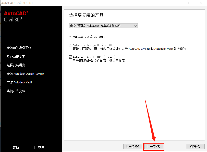This screenshot has width=207, height=152.
Task: Open the 访问产品文档 link
Action: coord(16,91)
